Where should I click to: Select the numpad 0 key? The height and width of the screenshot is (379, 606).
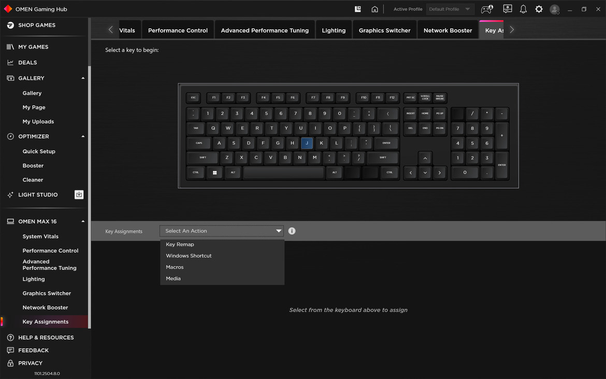pos(465,173)
